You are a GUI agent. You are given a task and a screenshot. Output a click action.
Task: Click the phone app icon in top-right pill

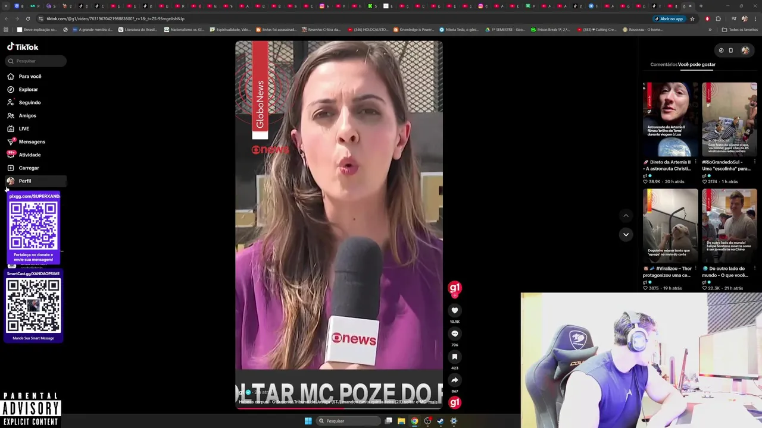(731, 51)
